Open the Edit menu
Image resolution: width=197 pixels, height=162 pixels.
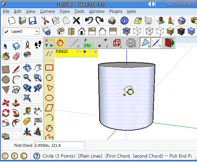[x=18, y=11]
